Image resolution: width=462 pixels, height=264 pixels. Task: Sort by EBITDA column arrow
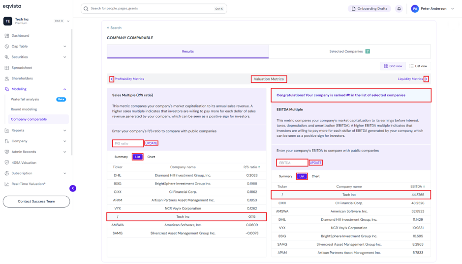coord(424,186)
